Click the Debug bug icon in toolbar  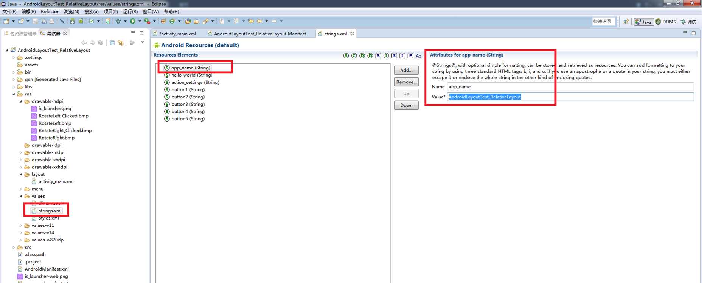118,21
